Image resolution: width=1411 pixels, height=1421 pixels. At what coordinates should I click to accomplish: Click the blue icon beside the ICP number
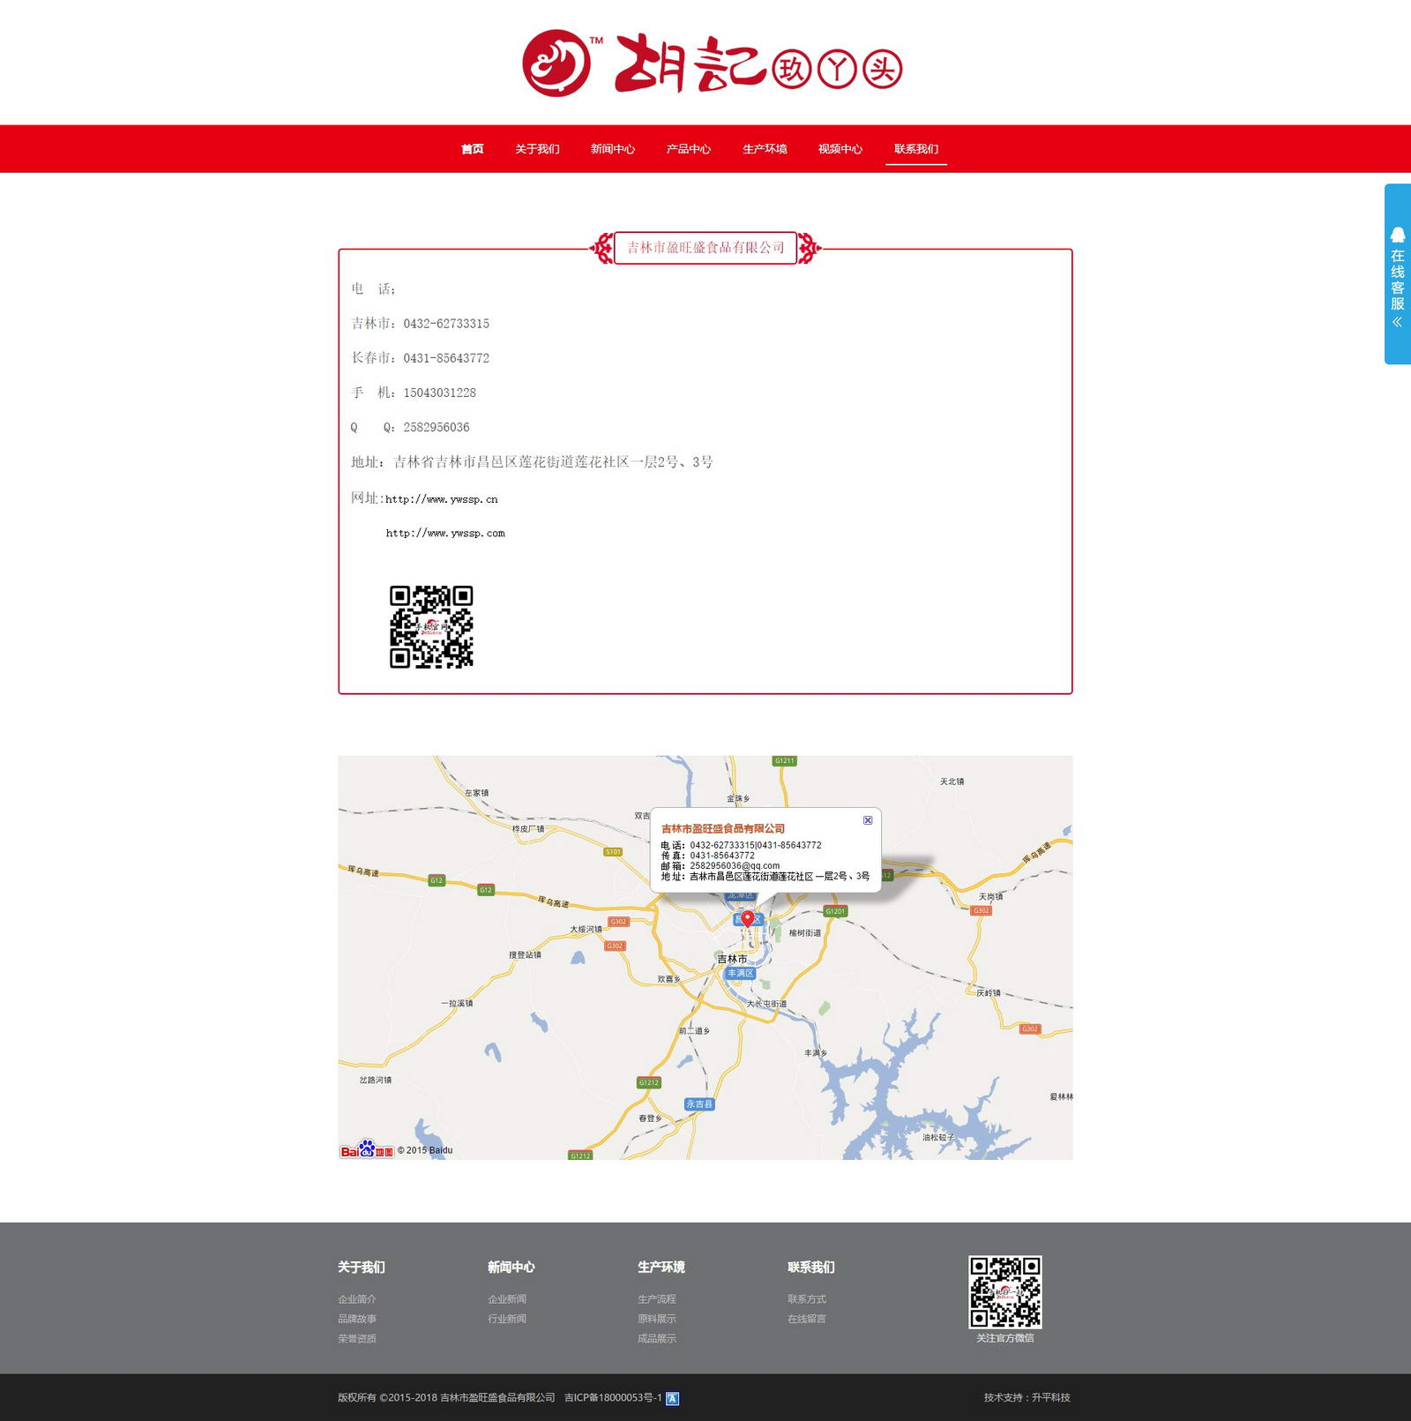click(672, 1398)
